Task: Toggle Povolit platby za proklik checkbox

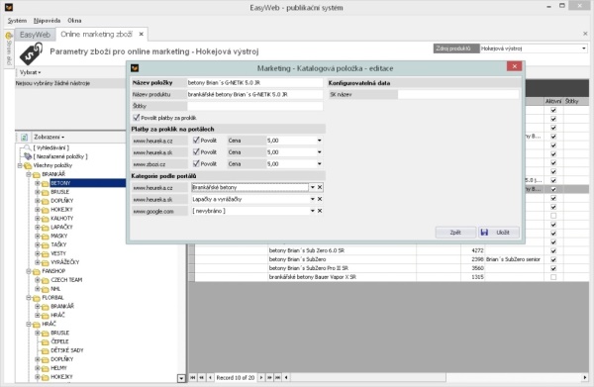Action: tap(137, 118)
